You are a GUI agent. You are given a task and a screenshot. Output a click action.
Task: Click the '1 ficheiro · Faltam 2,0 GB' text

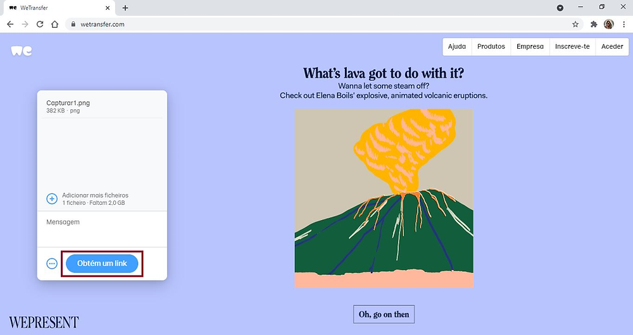94,203
